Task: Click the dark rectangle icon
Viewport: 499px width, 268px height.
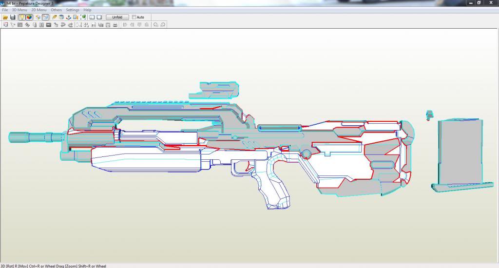Action: (48, 25)
